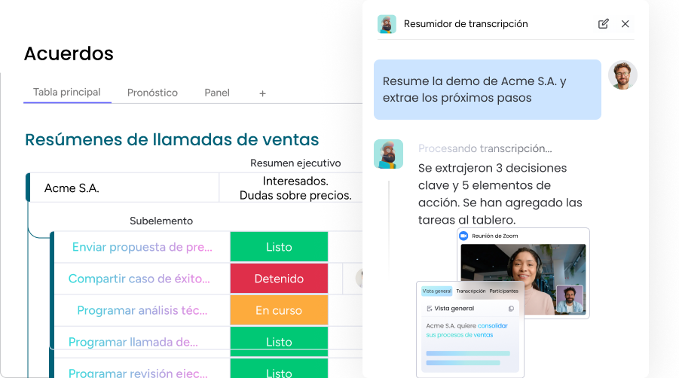Image resolution: width=679 pixels, height=378 pixels.
Task: Click the user message about Acme S.A. demo
Action: click(487, 90)
